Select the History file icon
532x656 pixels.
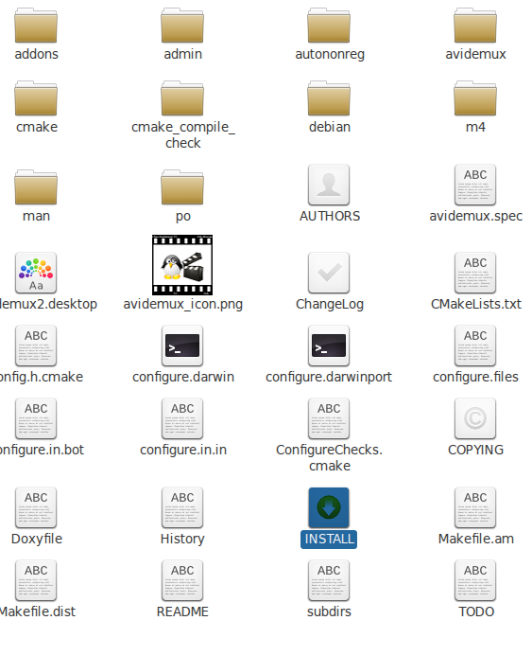(182, 507)
